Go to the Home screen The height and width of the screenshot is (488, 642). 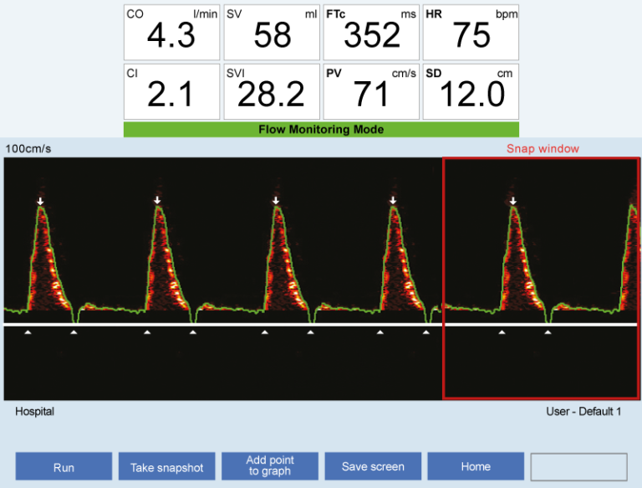click(x=476, y=467)
